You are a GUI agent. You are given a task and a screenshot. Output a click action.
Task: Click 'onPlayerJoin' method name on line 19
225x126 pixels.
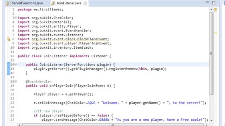tap(61, 86)
